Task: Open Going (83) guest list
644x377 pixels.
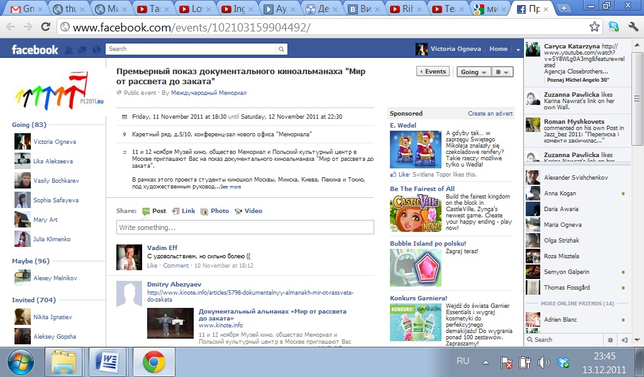Action: point(29,124)
